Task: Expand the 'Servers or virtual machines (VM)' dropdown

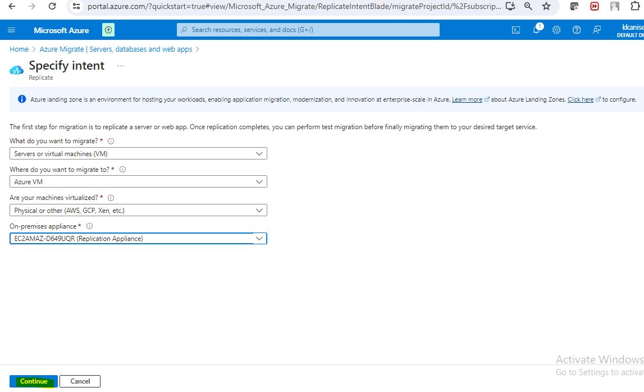Action: pyautogui.click(x=138, y=154)
